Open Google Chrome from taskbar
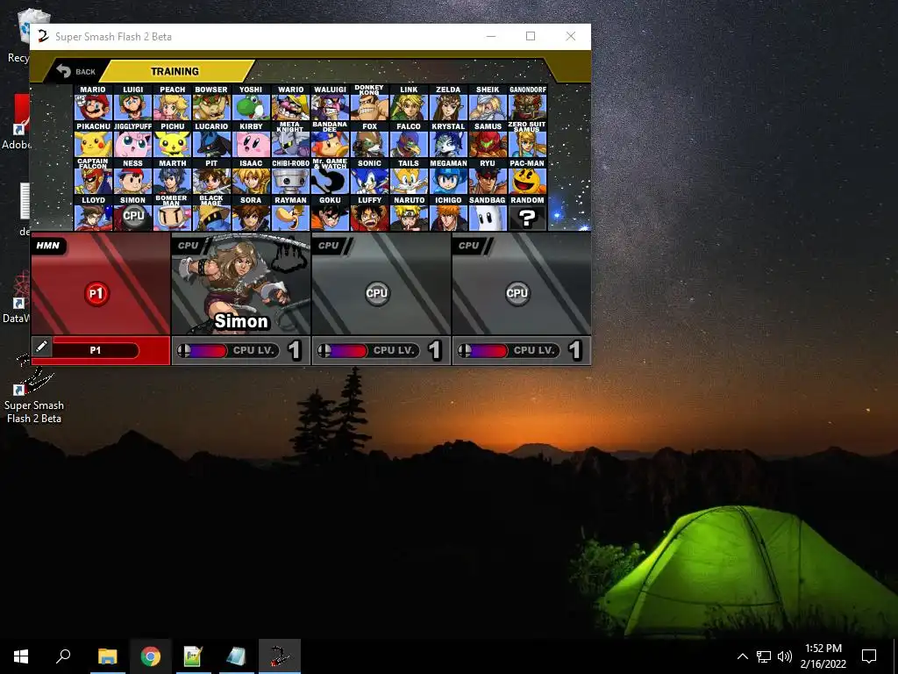This screenshot has width=898, height=674. coord(150,656)
